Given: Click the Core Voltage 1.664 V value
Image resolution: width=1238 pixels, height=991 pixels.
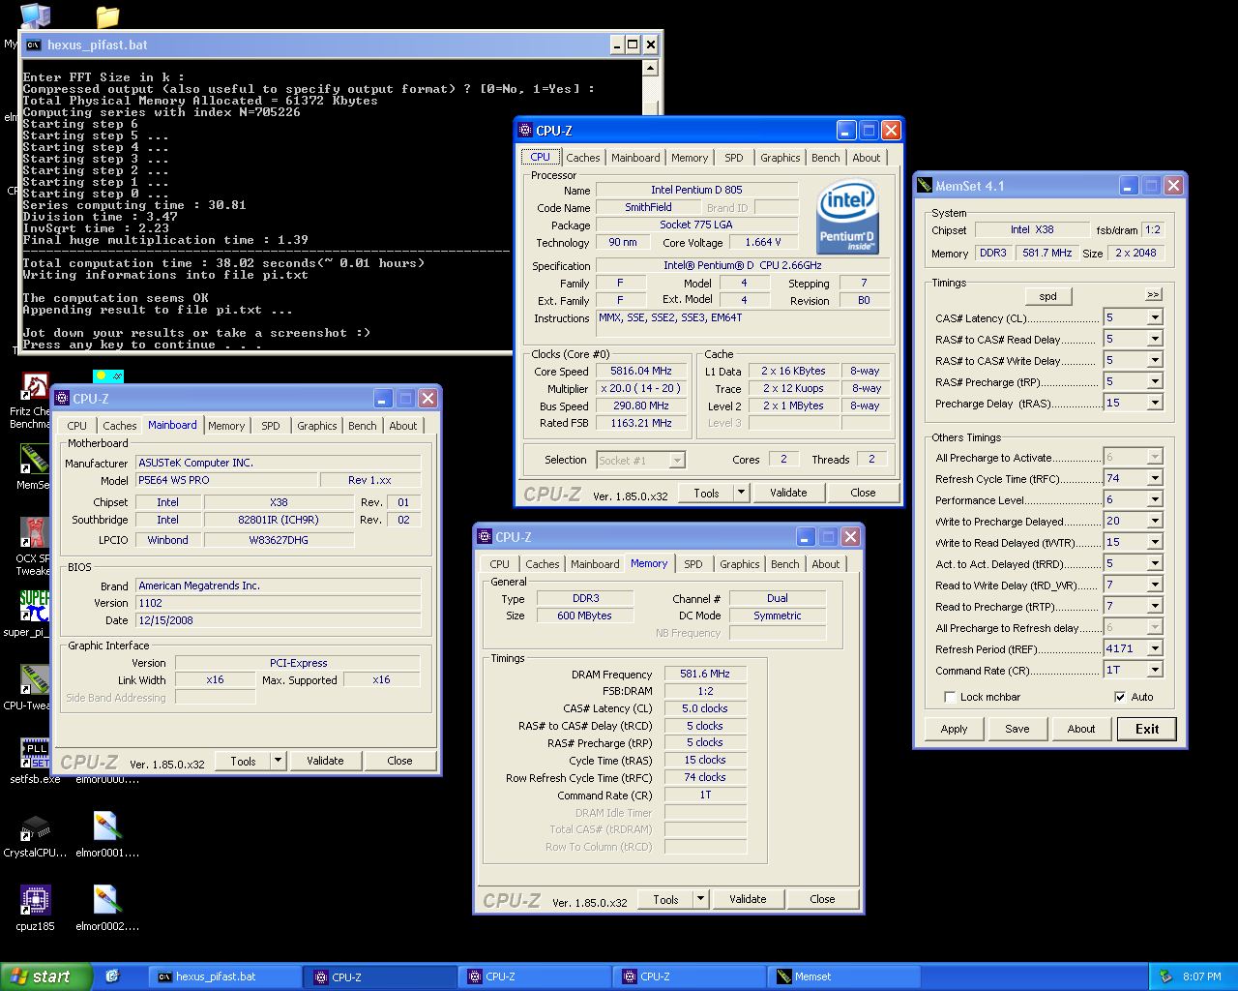Looking at the screenshot, I should 763,242.
